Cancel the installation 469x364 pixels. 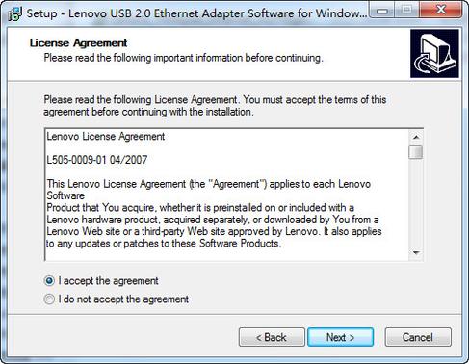(x=418, y=337)
